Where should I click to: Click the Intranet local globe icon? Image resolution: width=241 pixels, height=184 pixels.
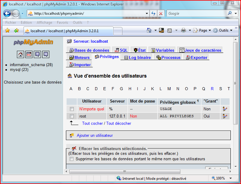point(119,178)
